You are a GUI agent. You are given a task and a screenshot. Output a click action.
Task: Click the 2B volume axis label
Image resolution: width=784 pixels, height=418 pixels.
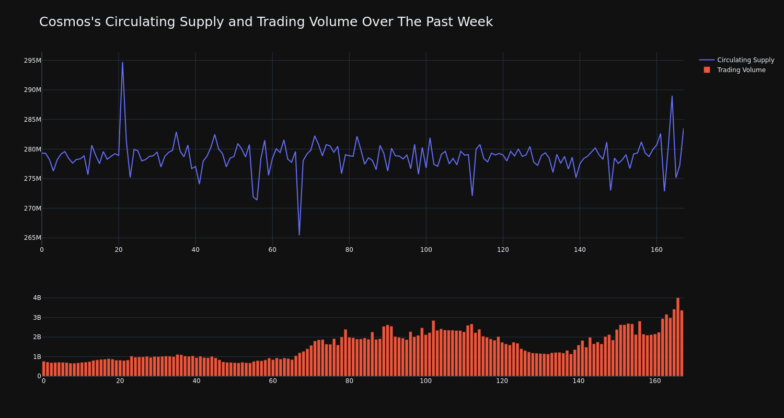37,337
